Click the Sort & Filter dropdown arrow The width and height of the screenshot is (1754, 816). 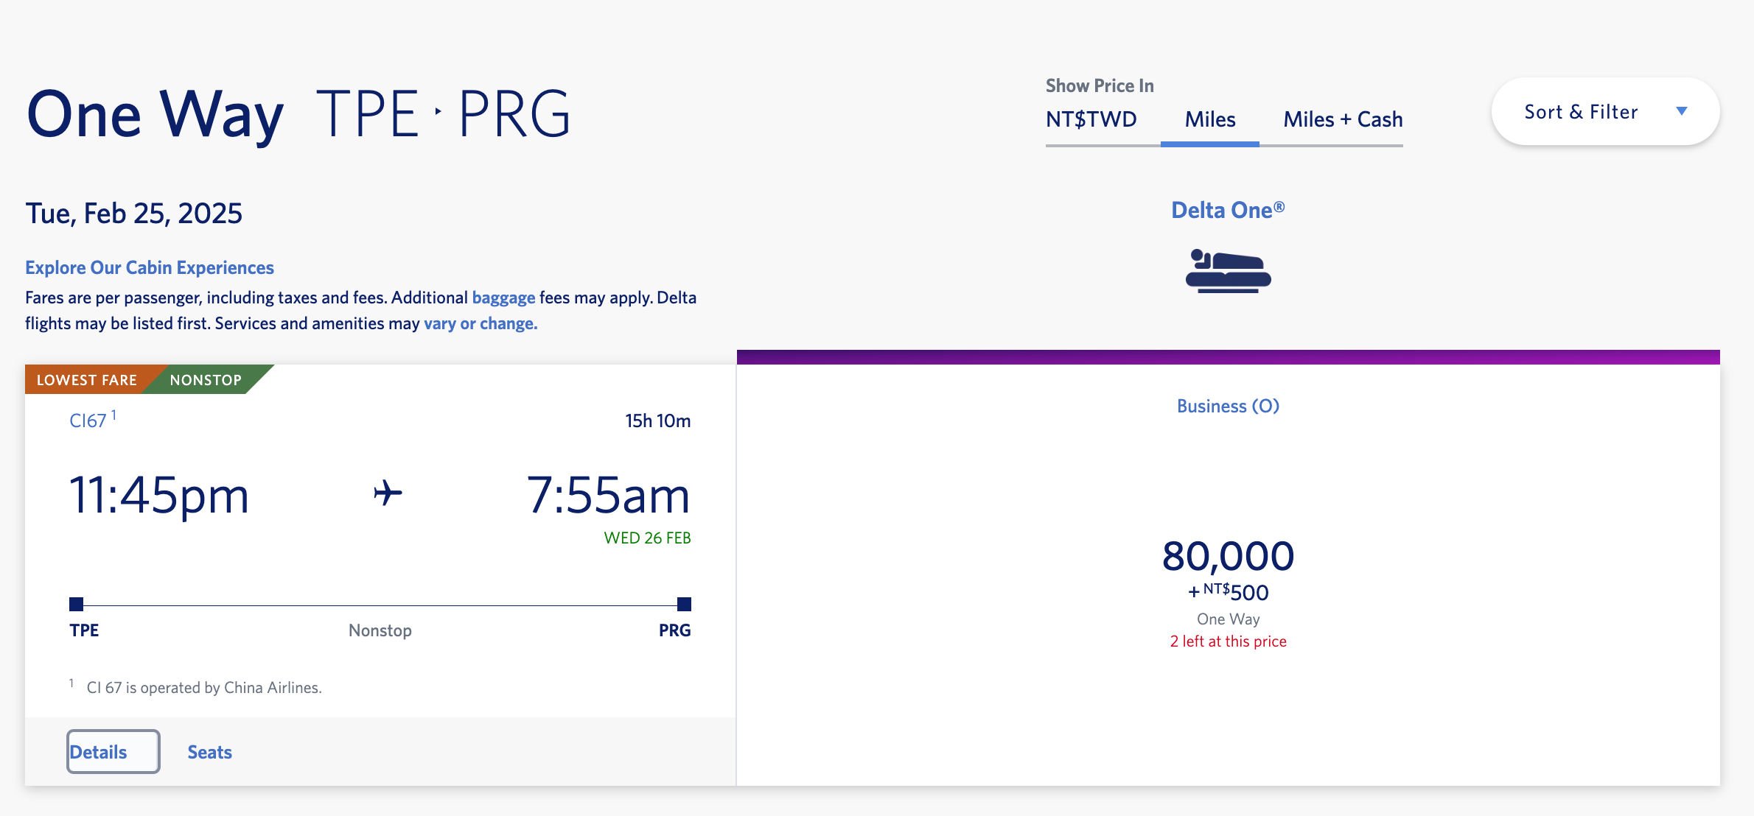(x=1682, y=111)
